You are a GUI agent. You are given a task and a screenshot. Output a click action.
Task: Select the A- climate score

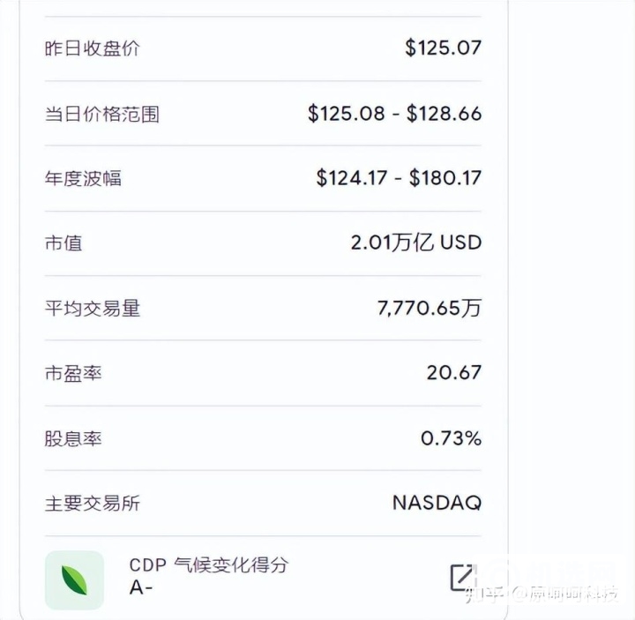pos(141,588)
